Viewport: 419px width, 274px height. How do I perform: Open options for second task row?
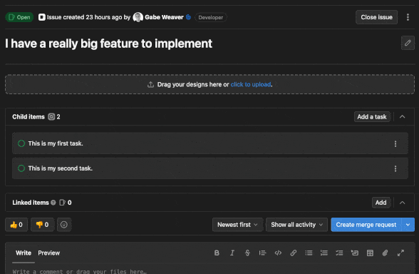click(x=395, y=168)
